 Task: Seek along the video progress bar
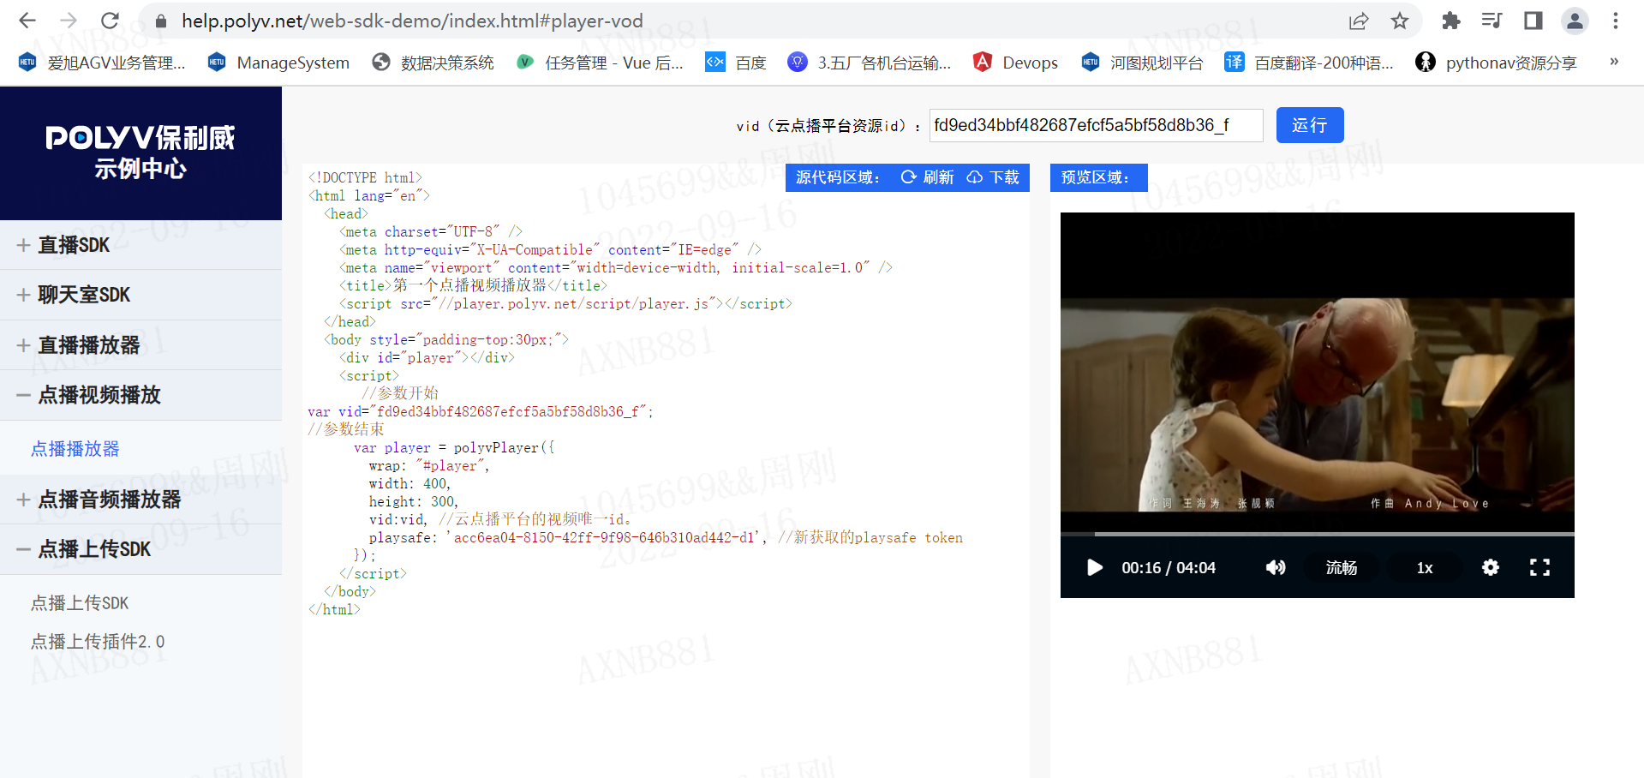[x=1318, y=534]
